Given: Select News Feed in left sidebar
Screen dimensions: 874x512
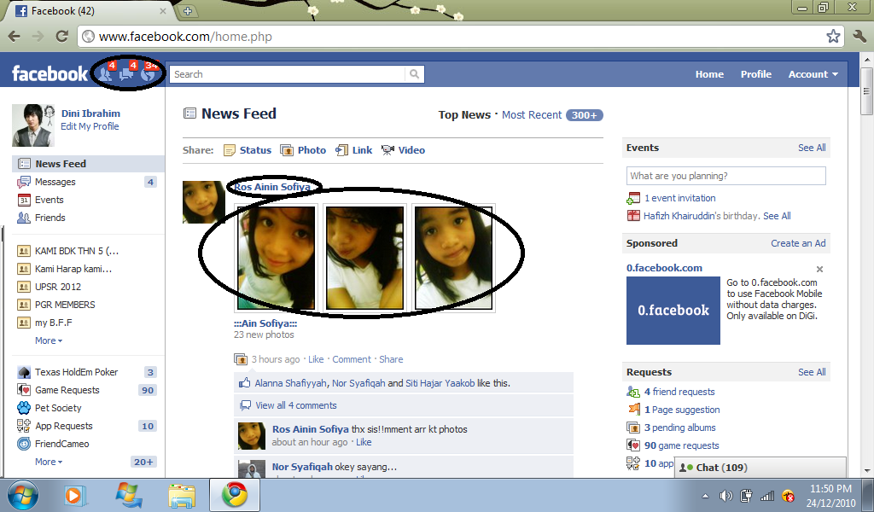Looking at the screenshot, I should tap(88, 164).
